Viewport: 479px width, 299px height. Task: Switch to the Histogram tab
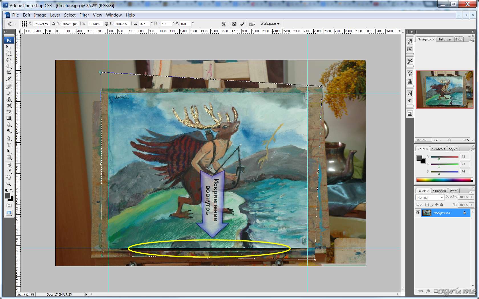click(445, 39)
